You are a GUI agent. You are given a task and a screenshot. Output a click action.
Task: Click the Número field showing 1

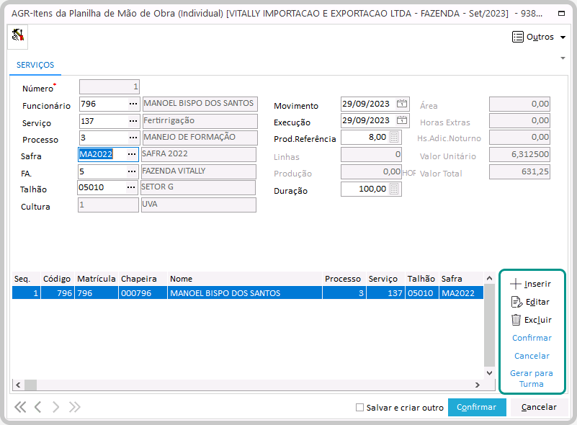(109, 87)
